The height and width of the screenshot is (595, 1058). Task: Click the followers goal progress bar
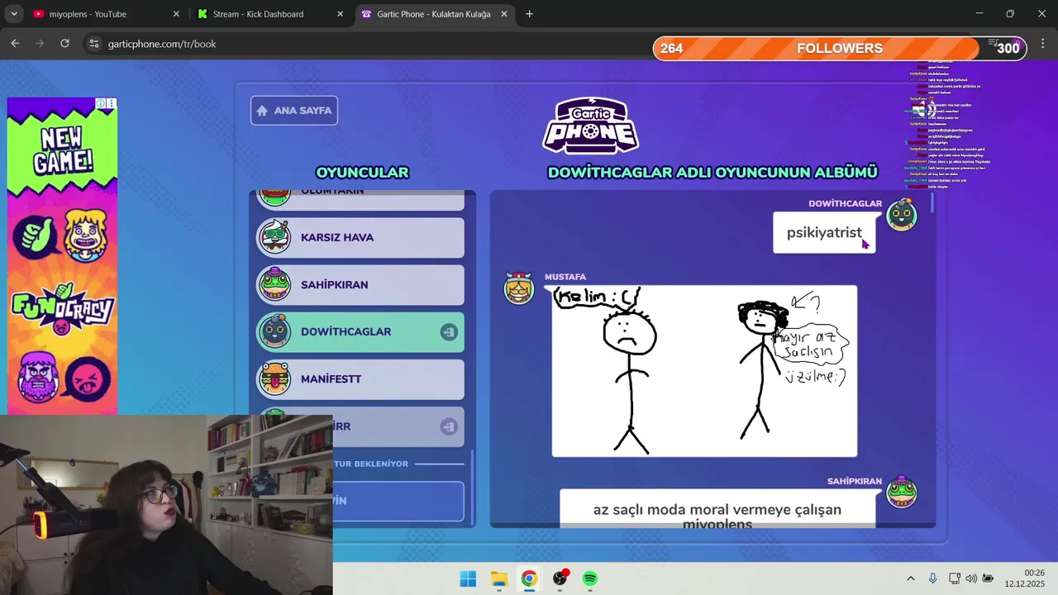840,48
